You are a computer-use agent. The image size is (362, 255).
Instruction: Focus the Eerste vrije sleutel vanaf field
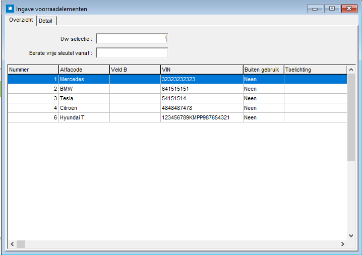[131, 53]
